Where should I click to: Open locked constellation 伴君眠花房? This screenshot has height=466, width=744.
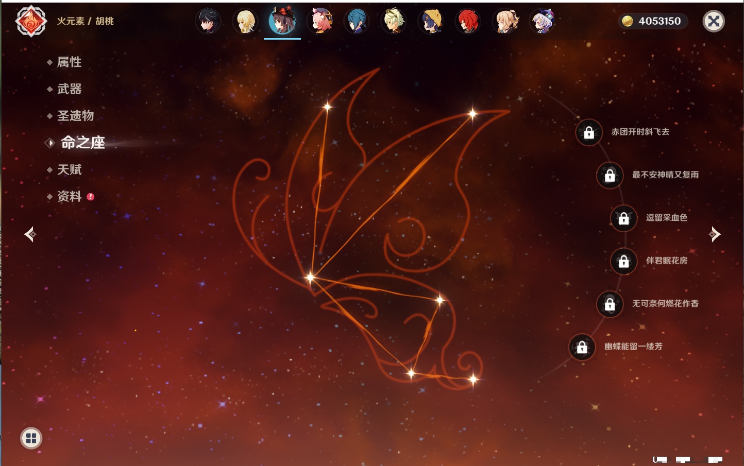click(x=623, y=261)
